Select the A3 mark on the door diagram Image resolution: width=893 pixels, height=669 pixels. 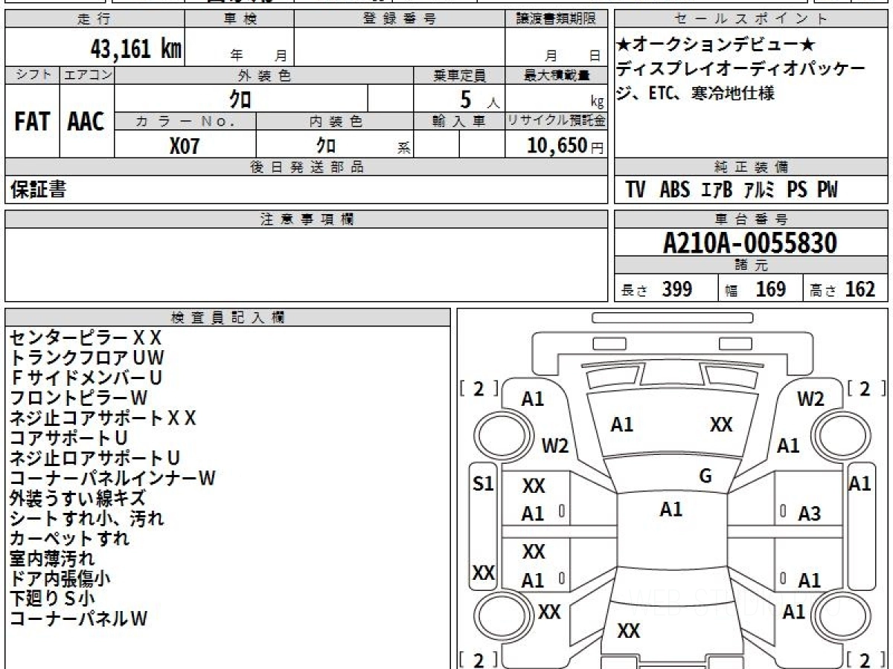point(810,514)
